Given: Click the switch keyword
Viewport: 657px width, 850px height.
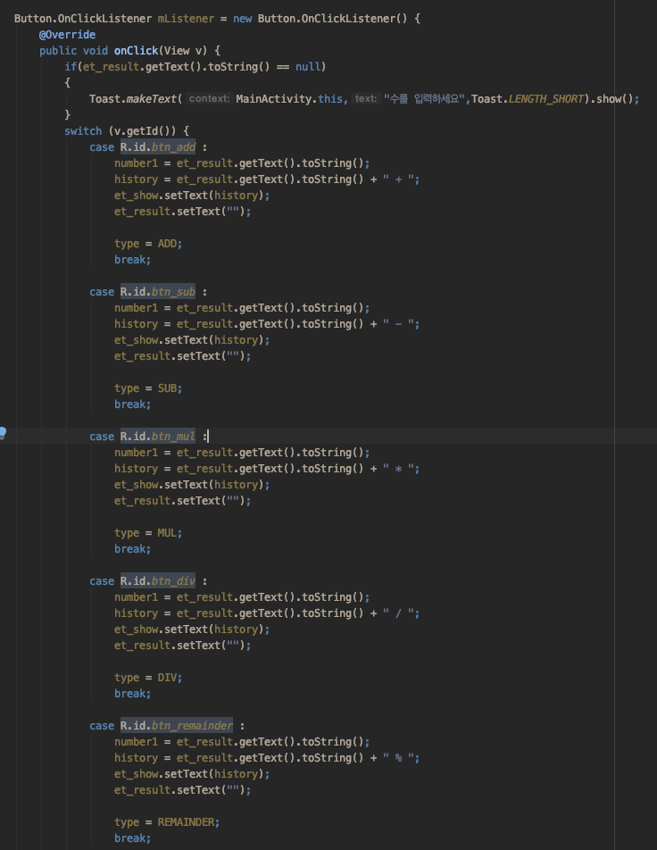Looking at the screenshot, I should pos(83,131).
